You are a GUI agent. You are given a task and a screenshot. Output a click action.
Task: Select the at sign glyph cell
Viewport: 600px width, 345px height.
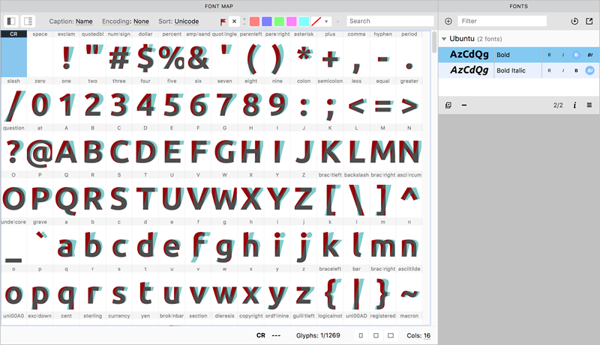40,147
